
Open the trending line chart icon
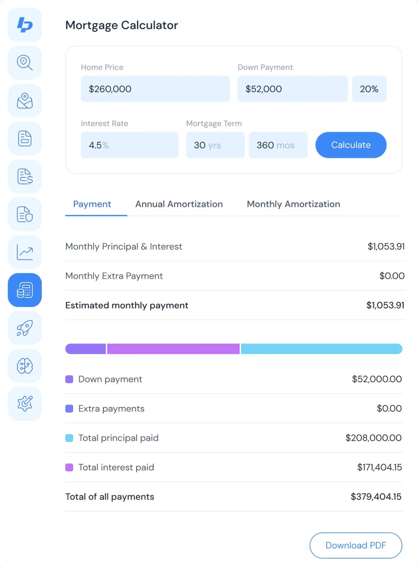[x=25, y=252]
